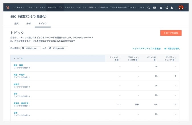
Task: Click the calling phone icon
Action: (x=167, y=8)
